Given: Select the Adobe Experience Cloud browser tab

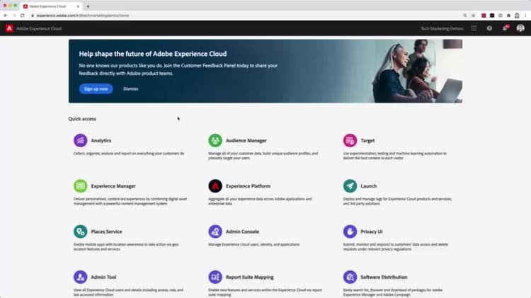Looking at the screenshot, I should (x=50, y=6).
